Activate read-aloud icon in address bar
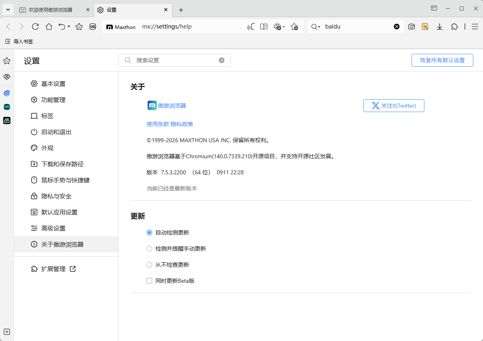483x341 pixels. click(x=251, y=27)
